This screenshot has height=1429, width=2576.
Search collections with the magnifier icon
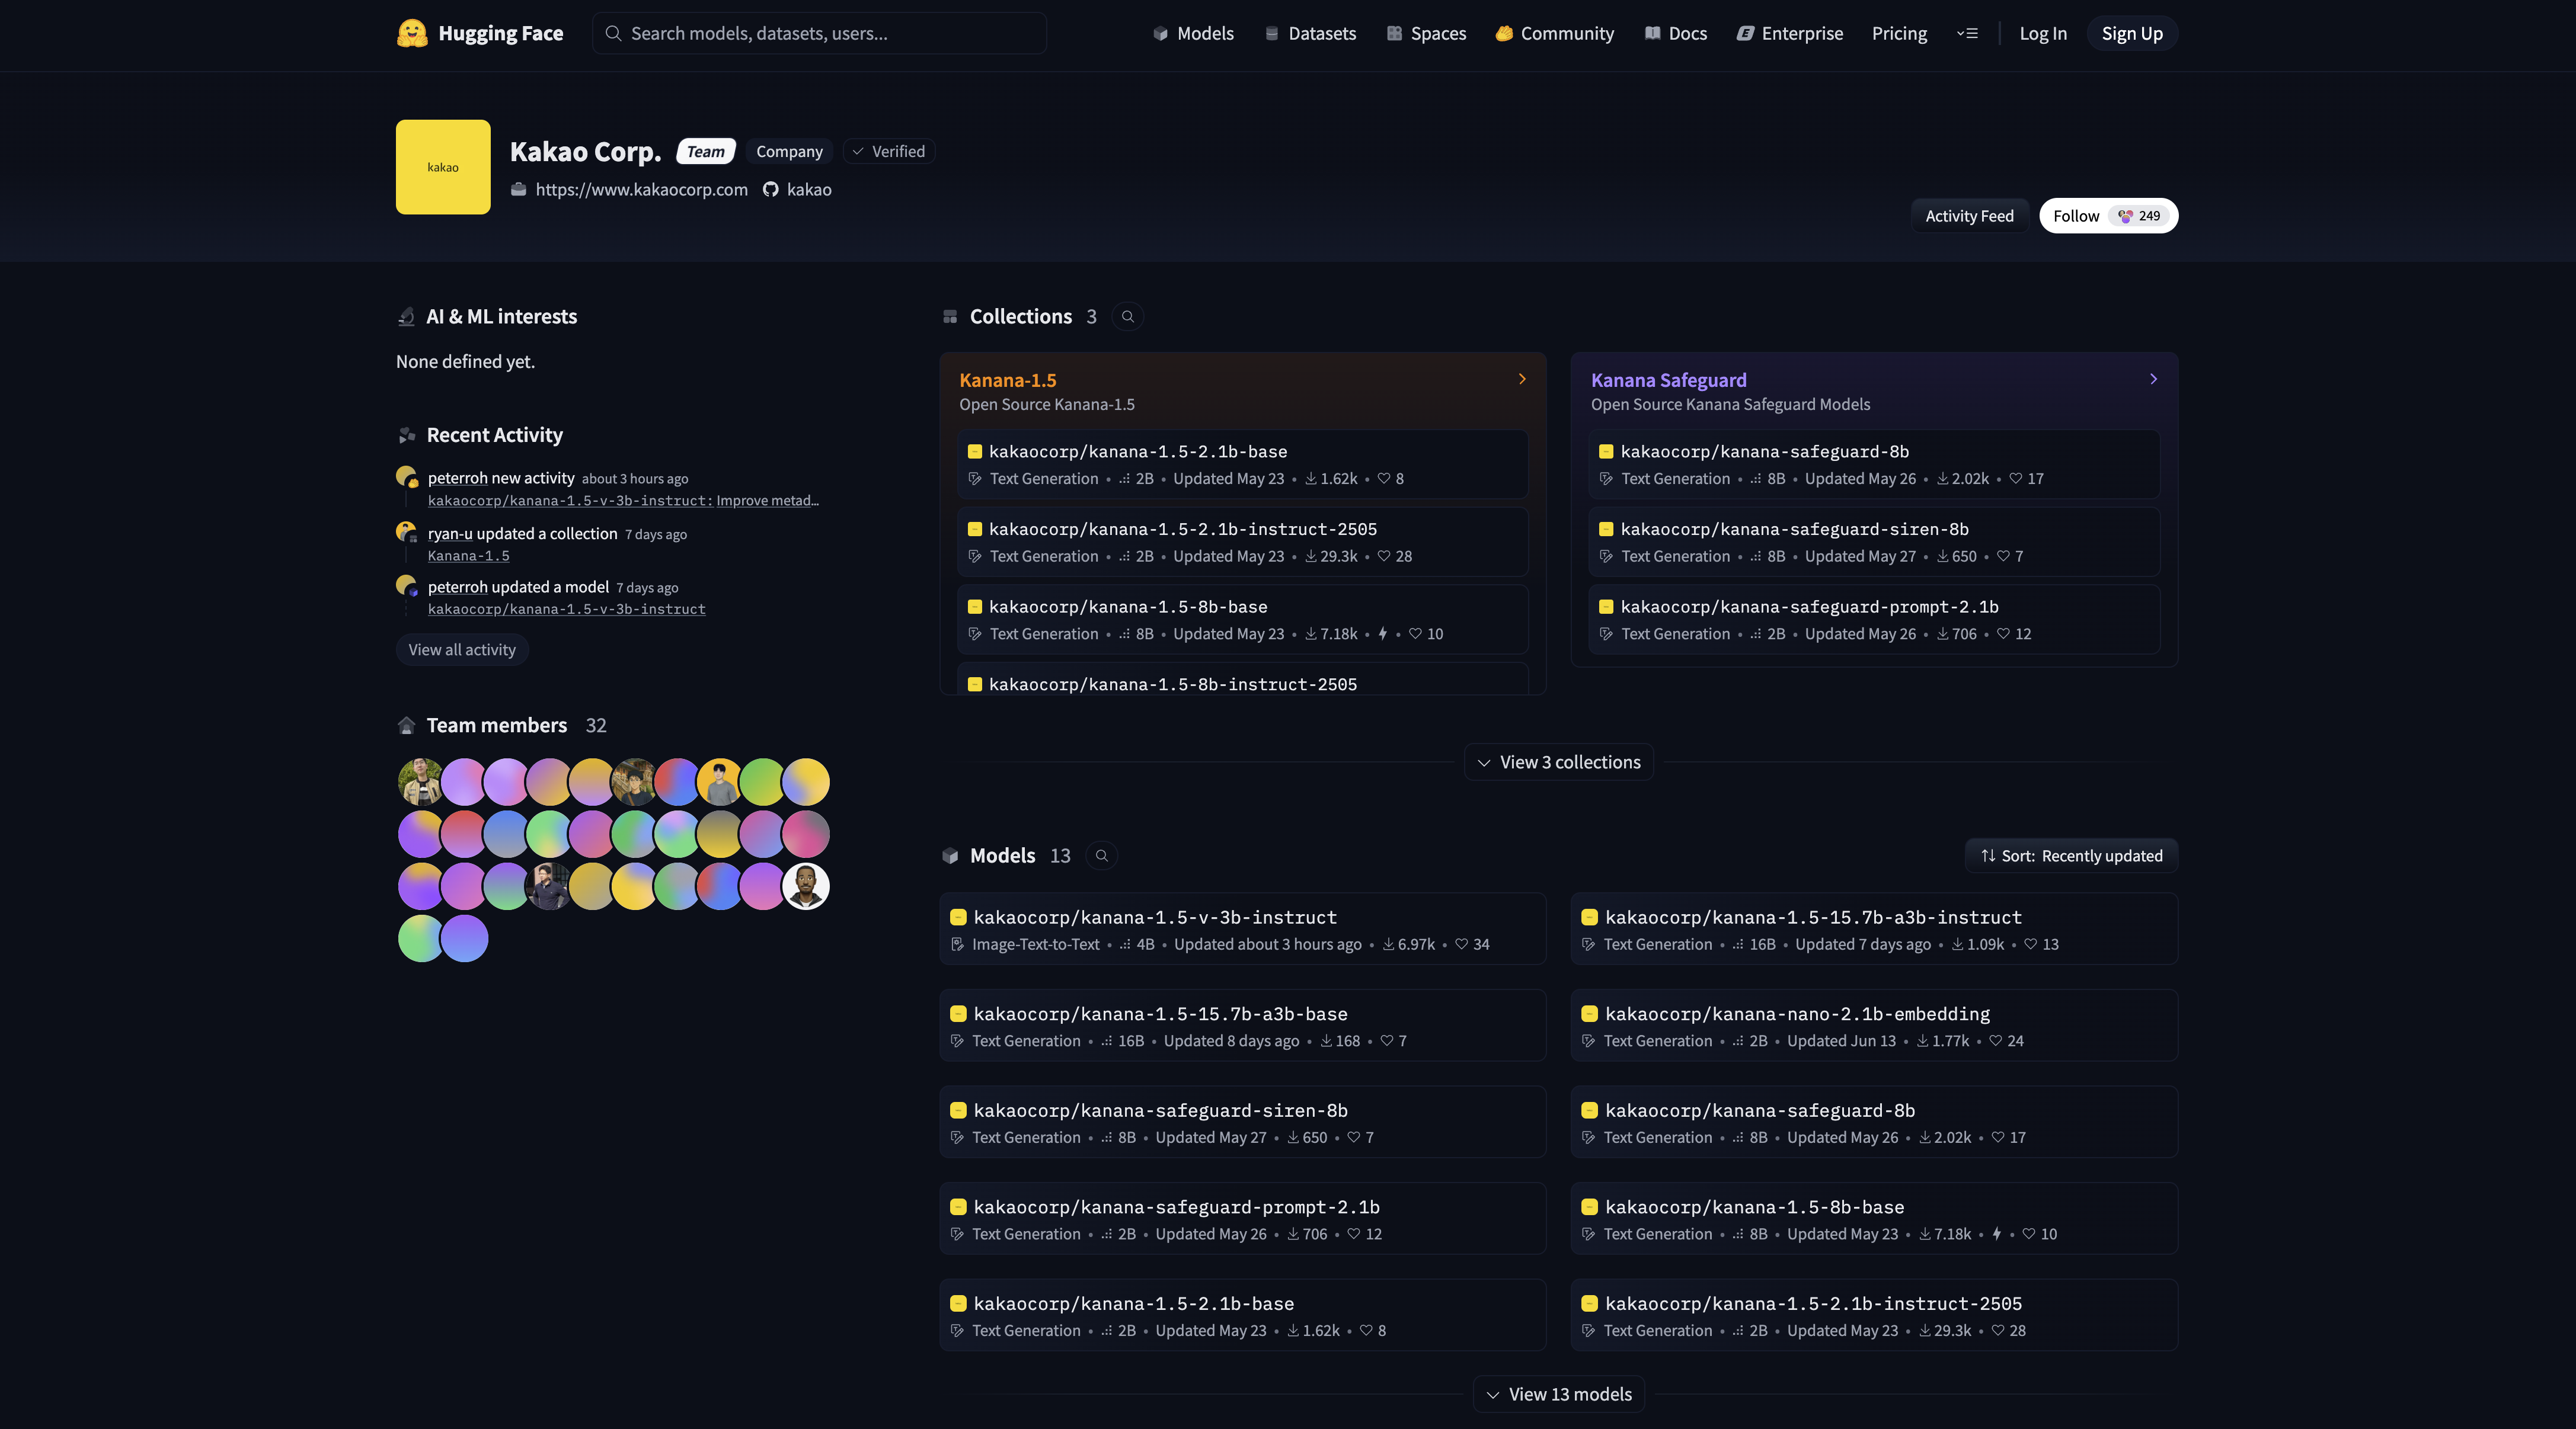1127,317
